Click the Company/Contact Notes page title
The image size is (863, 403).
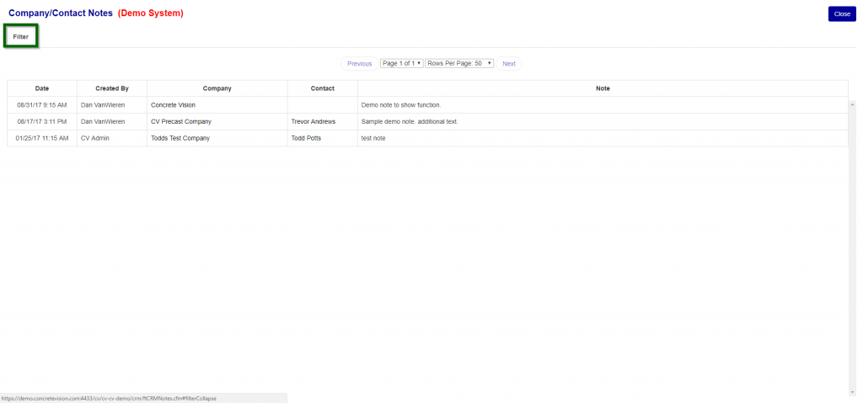click(x=61, y=13)
